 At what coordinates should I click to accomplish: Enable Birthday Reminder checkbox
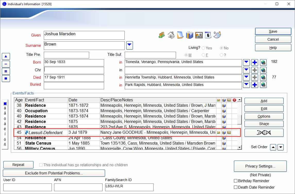[235, 181]
